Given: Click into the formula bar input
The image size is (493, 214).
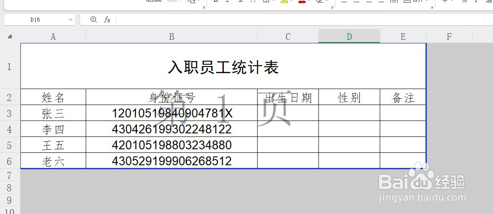Looking at the screenshot, I should 304,19.
